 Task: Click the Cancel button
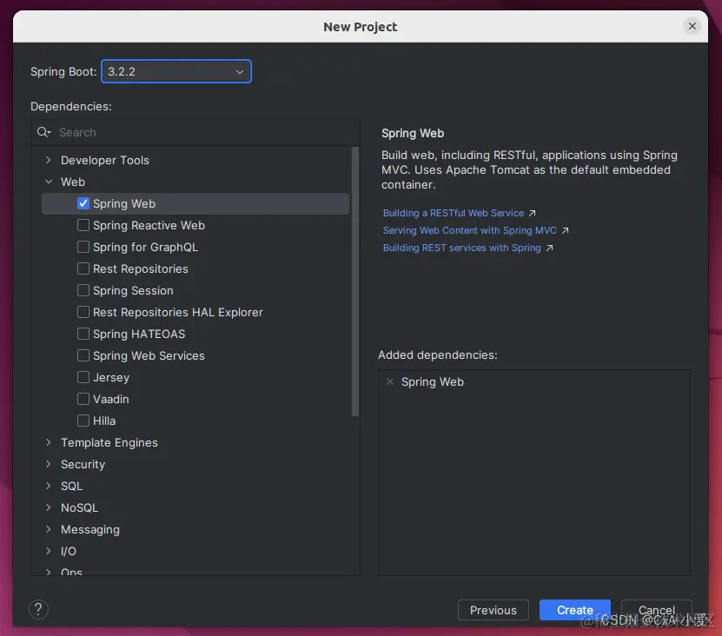[x=656, y=610]
